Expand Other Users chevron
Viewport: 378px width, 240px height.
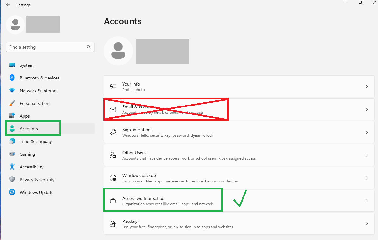coord(367,155)
